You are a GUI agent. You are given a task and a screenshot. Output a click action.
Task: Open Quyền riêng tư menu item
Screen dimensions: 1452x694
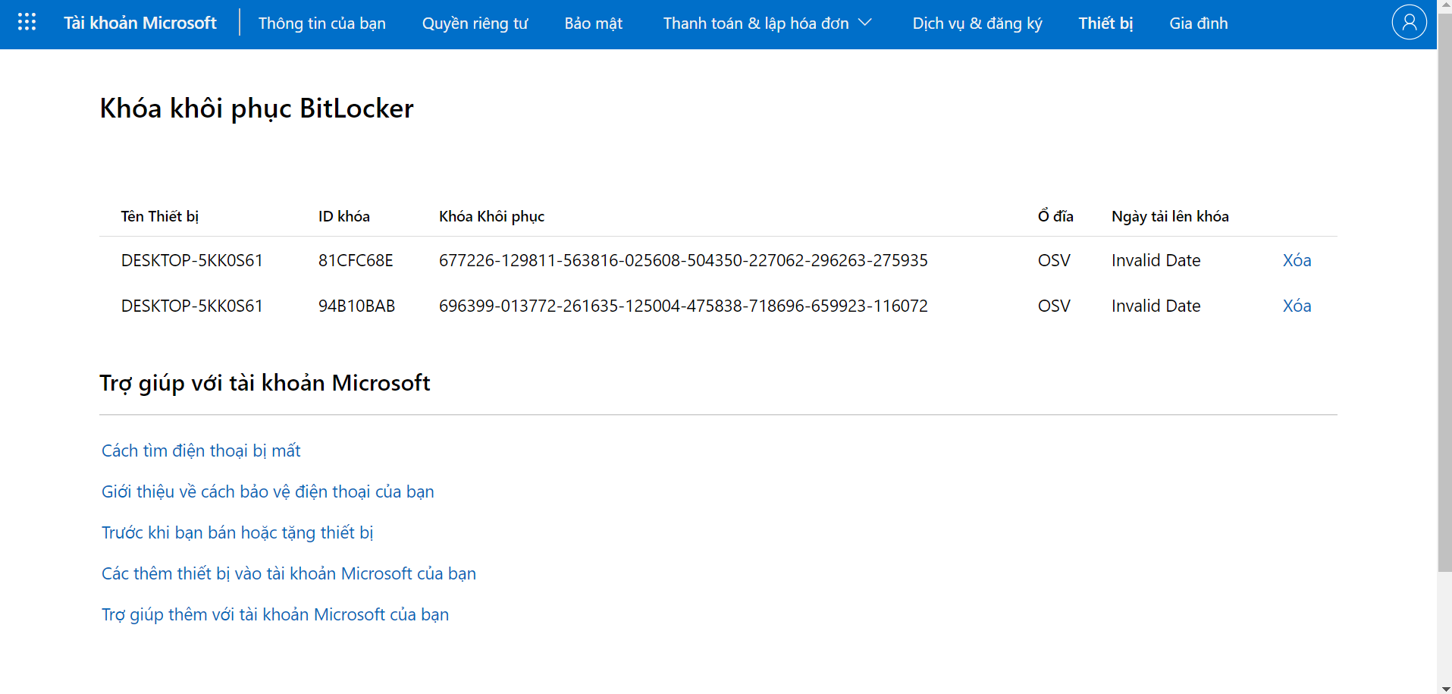click(475, 24)
